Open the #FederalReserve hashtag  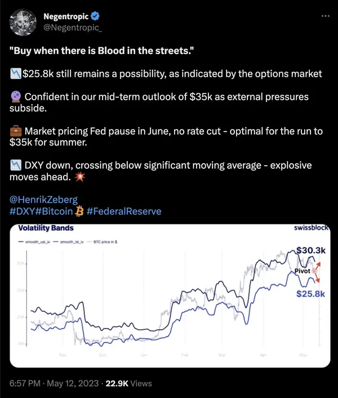click(124, 211)
